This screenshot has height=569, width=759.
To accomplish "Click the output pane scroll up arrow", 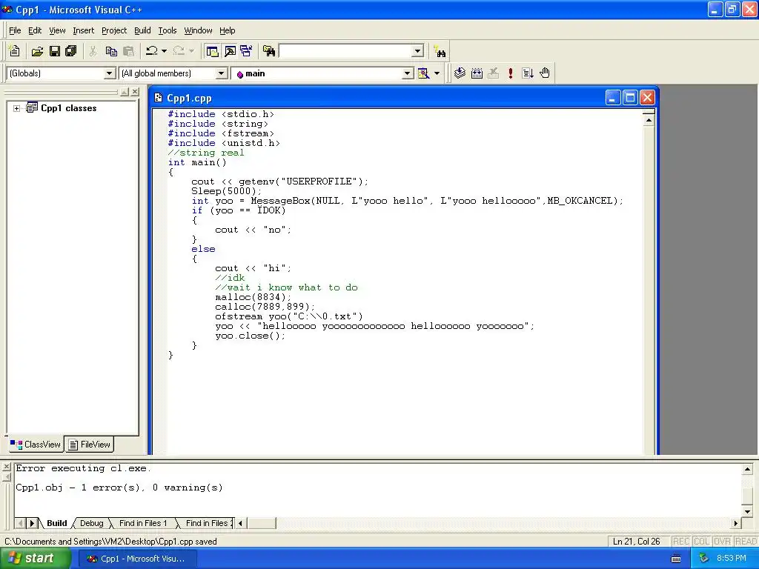I will click(747, 469).
